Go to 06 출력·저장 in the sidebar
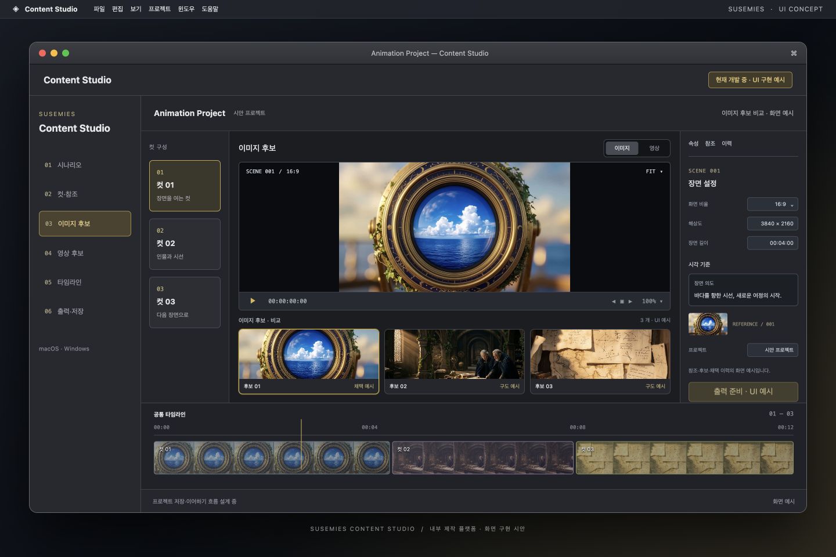This screenshot has height=557, width=836. [85, 311]
